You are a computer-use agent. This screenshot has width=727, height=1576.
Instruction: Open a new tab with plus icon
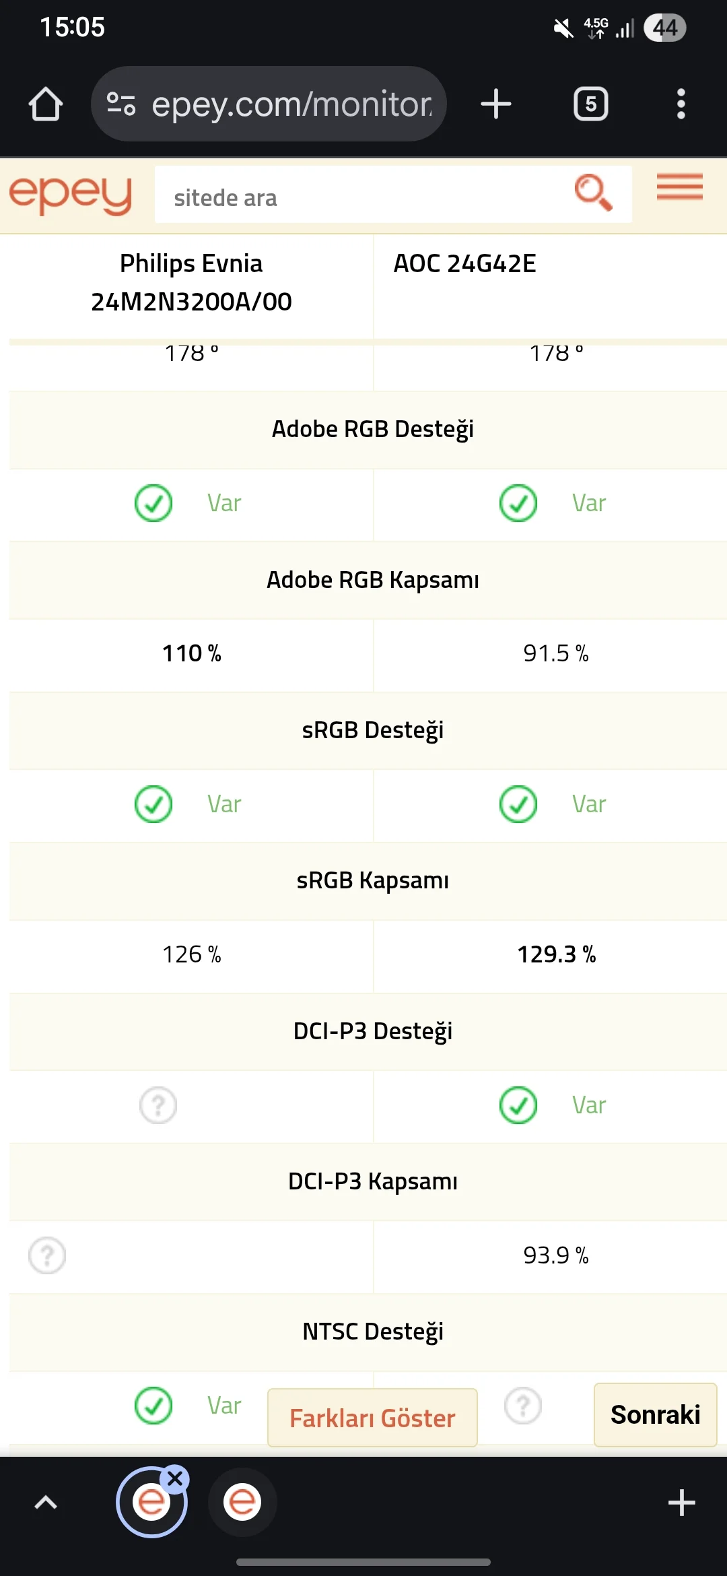coord(496,104)
